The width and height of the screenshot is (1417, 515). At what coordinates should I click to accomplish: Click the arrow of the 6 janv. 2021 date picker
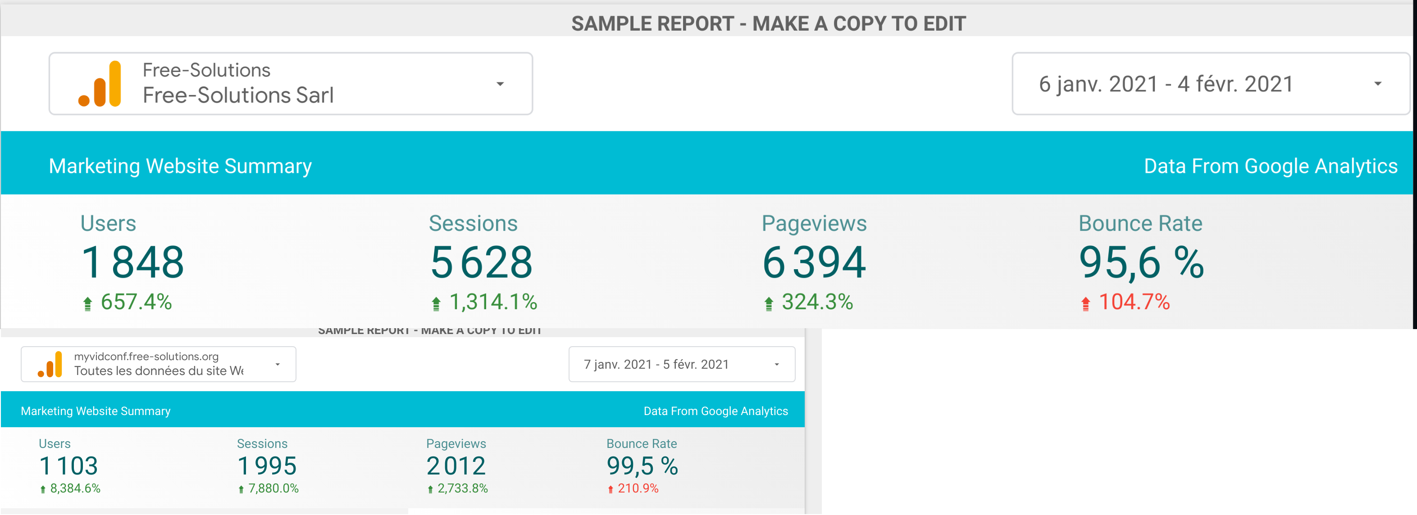[1377, 84]
